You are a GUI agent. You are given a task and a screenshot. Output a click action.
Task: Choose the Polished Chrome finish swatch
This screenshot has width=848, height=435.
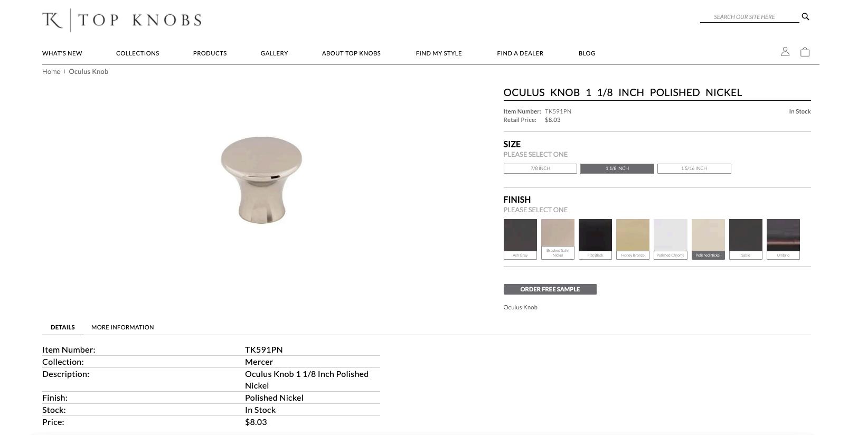point(671,239)
